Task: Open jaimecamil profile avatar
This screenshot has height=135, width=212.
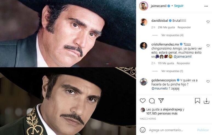Action: [x=143, y=6]
